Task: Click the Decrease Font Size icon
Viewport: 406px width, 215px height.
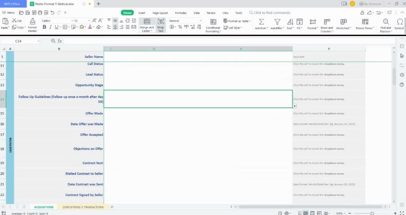Action: (100, 21)
